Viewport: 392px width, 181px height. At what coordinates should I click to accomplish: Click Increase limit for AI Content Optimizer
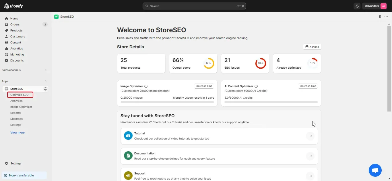click(x=308, y=86)
